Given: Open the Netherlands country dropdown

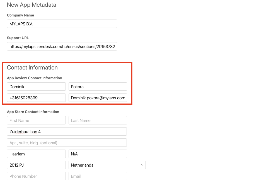Looking at the screenshot, I should pos(107,165).
